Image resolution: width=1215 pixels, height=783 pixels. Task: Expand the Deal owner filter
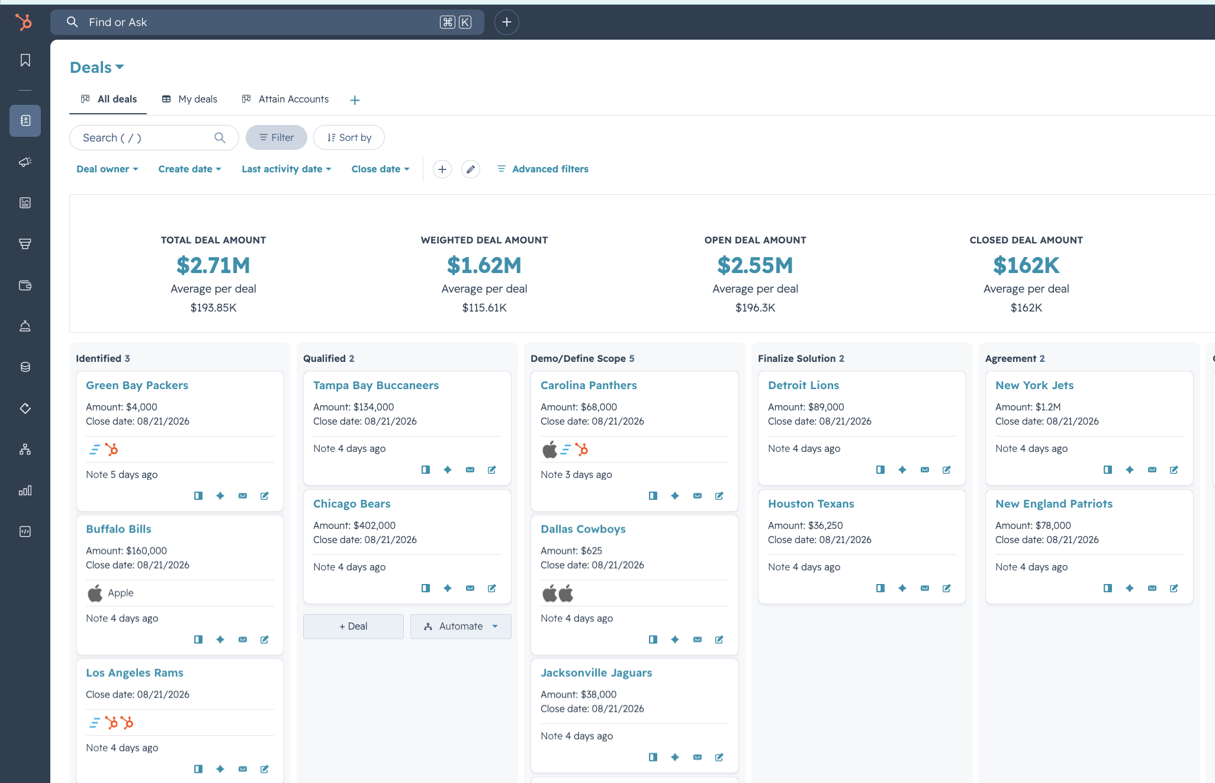tap(107, 169)
